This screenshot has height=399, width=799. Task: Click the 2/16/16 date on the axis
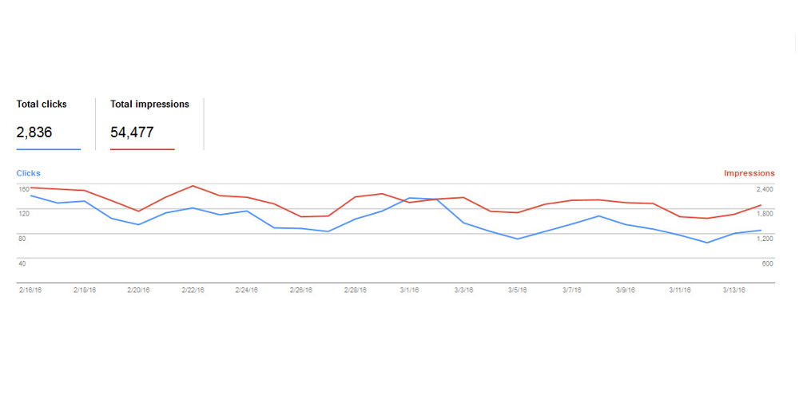30,290
